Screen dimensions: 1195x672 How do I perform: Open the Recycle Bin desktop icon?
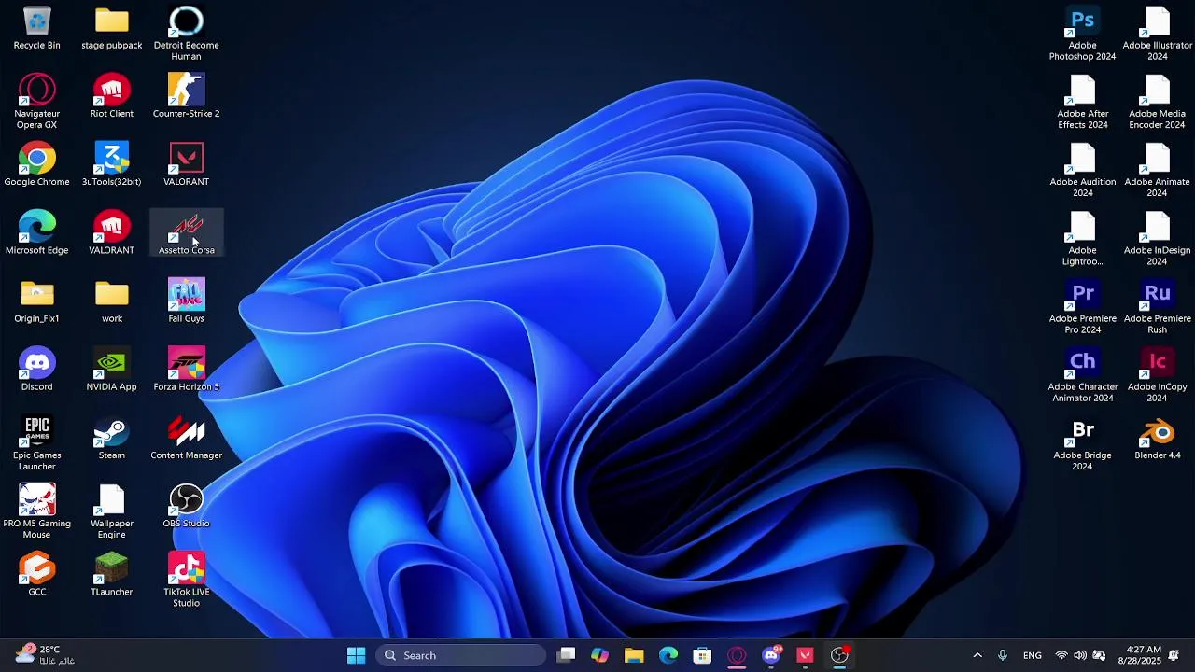pyautogui.click(x=36, y=28)
